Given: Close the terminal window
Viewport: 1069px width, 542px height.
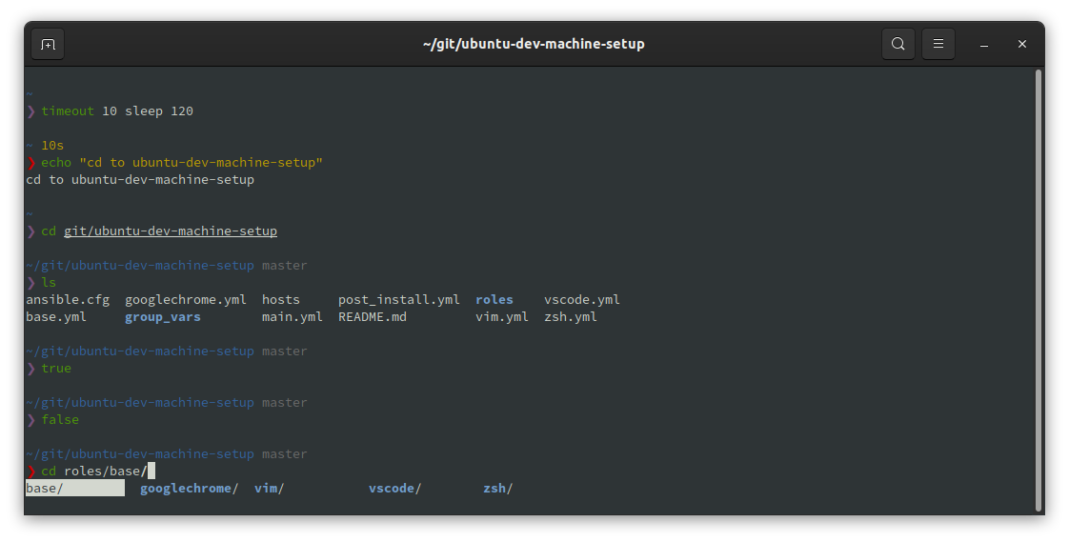Looking at the screenshot, I should tap(1022, 45).
